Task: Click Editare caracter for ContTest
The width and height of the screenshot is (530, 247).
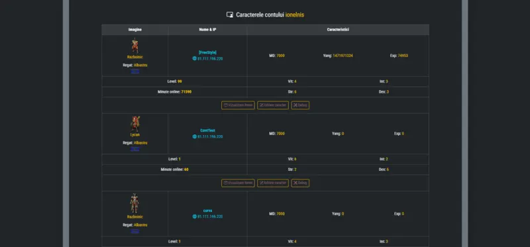Action: tap(273, 183)
